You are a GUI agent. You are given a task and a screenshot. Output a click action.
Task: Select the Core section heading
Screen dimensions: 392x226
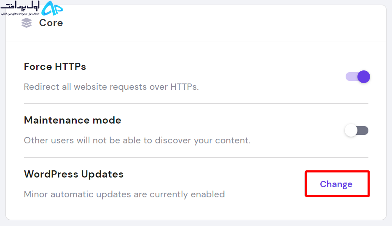[x=51, y=23]
